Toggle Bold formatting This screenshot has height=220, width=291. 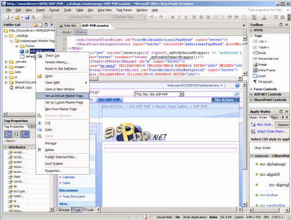point(173,17)
